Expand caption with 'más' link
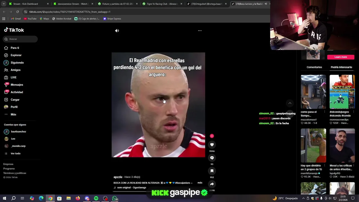This screenshot has width=359, height=202. pos(200,183)
